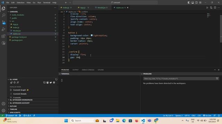The height and width of the screenshot is (124, 222).
Task: Click the split editor right icon
Action: [215, 8]
